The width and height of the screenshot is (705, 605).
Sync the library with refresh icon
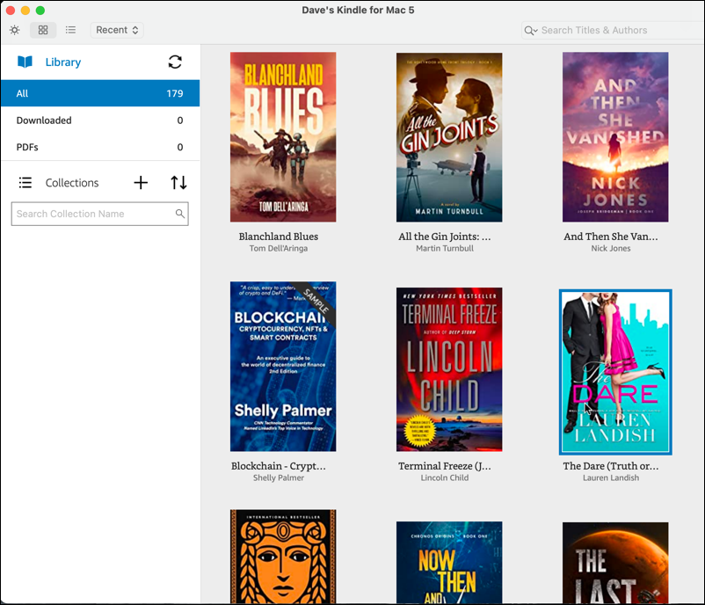(175, 62)
